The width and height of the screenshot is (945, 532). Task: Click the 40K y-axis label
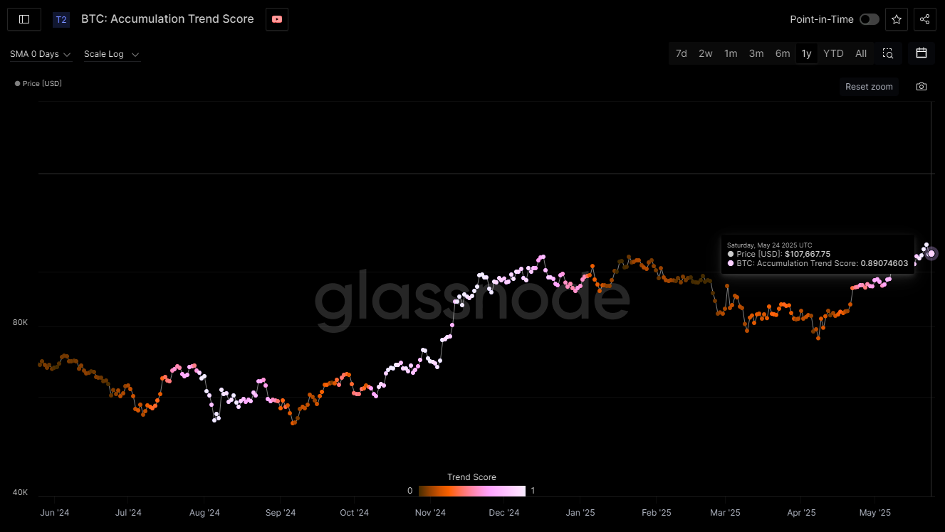(x=21, y=493)
